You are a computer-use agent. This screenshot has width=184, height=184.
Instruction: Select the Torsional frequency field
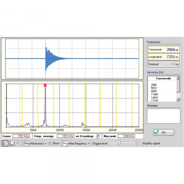[162, 64]
